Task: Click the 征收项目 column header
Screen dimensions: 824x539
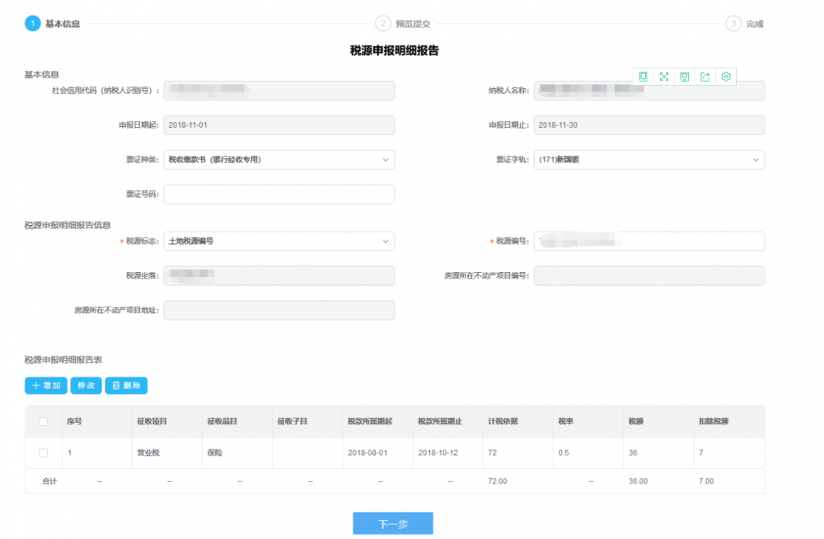Action: (152, 421)
